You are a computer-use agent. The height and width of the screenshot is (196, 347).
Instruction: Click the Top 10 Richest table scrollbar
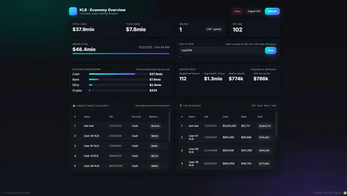tap(276, 124)
